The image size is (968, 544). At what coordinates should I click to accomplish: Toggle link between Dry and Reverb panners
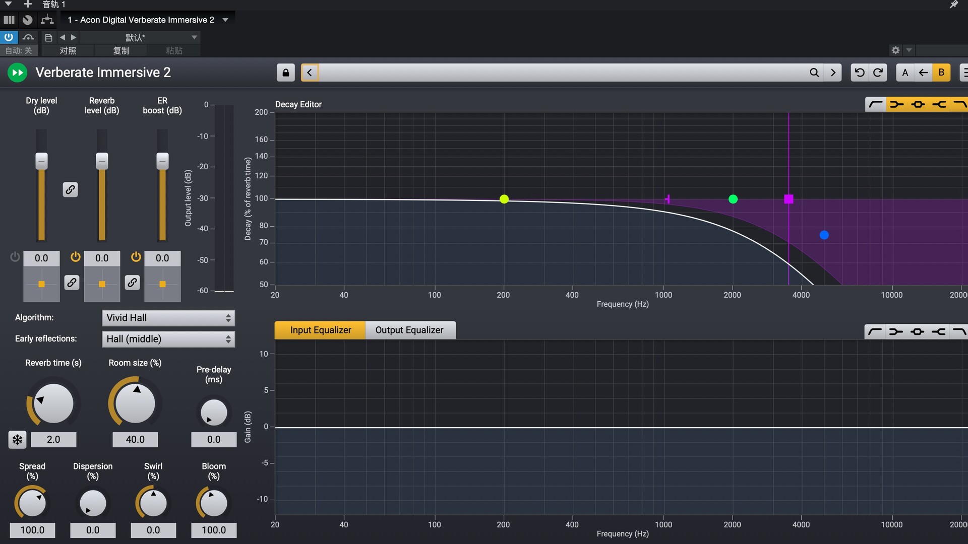pos(72,283)
